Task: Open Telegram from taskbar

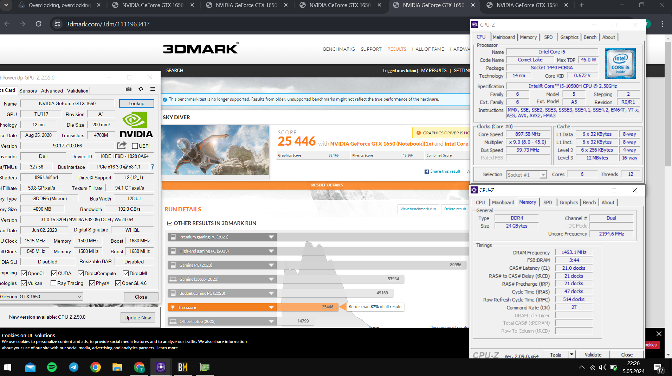Action: click(73, 367)
